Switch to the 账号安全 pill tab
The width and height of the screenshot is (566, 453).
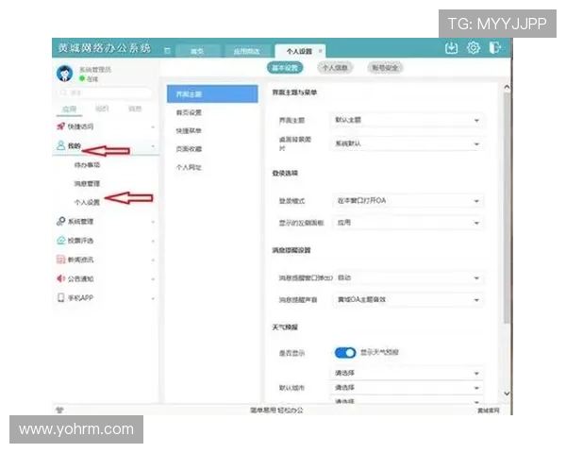pos(385,68)
